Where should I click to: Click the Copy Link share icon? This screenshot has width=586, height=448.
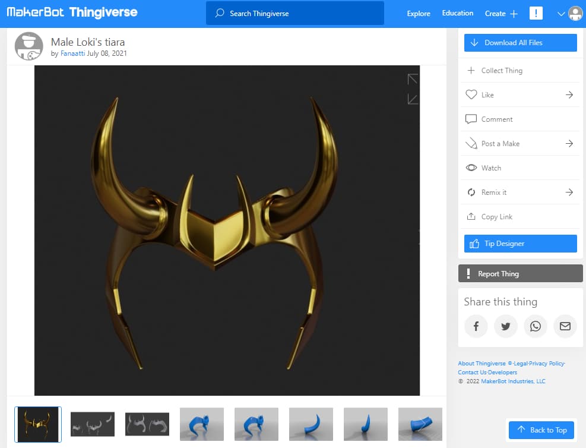point(471,216)
